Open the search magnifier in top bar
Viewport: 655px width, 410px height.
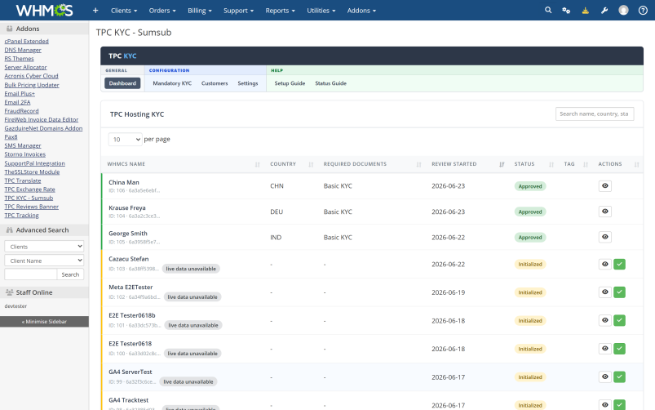(x=548, y=10)
